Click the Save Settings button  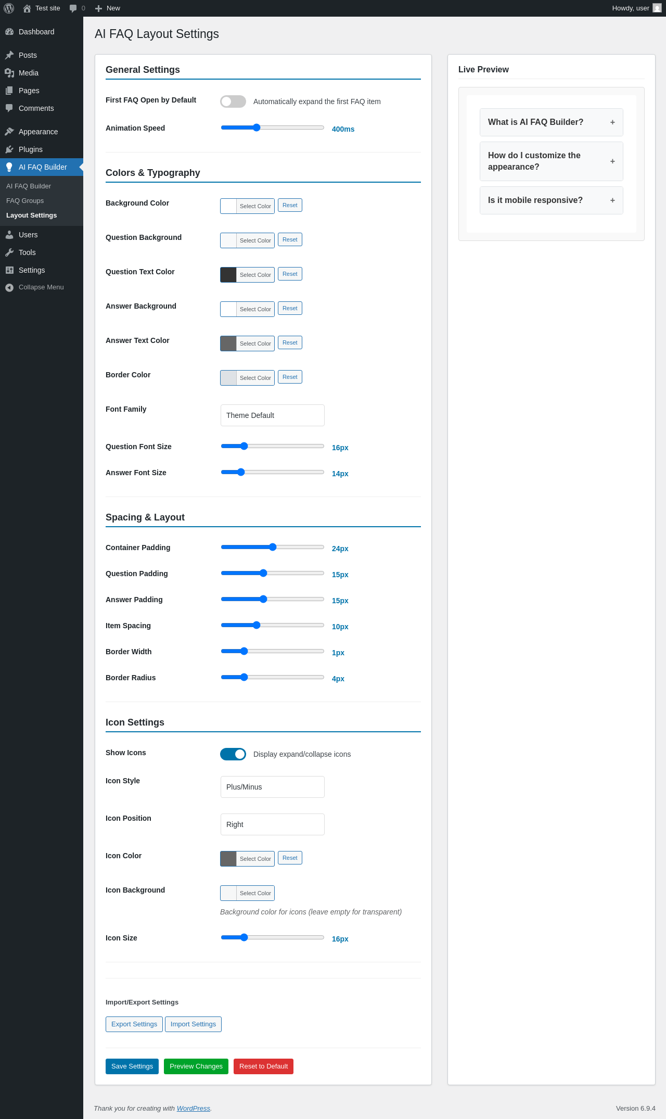(x=132, y=1066)
